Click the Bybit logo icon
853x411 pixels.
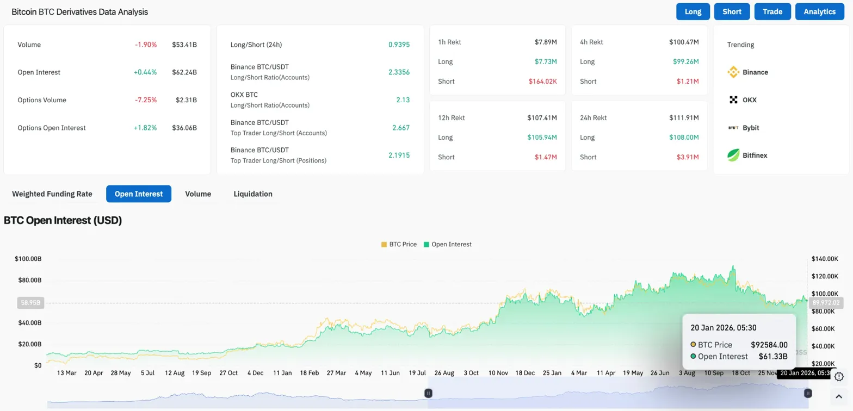733,128
